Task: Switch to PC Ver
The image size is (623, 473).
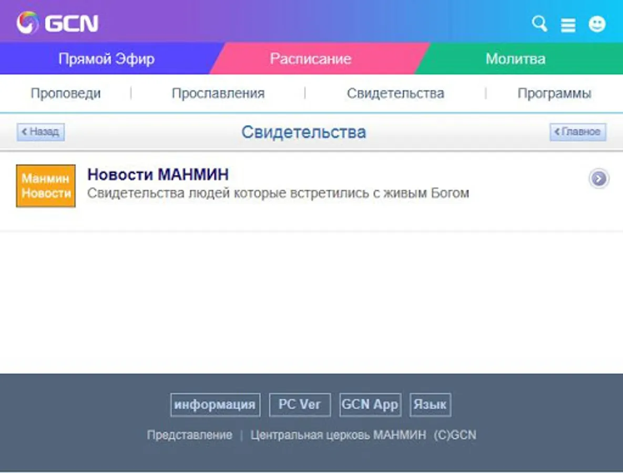Action: pos(300,405)
